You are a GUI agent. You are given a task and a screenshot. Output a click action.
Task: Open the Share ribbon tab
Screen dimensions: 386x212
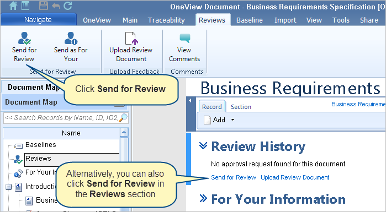(369, 20)
